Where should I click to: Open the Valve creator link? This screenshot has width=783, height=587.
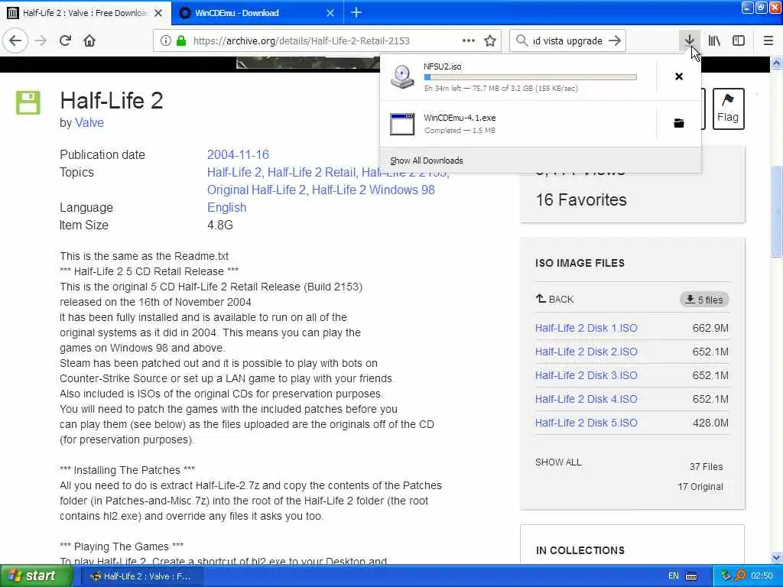tap(89, 122)
